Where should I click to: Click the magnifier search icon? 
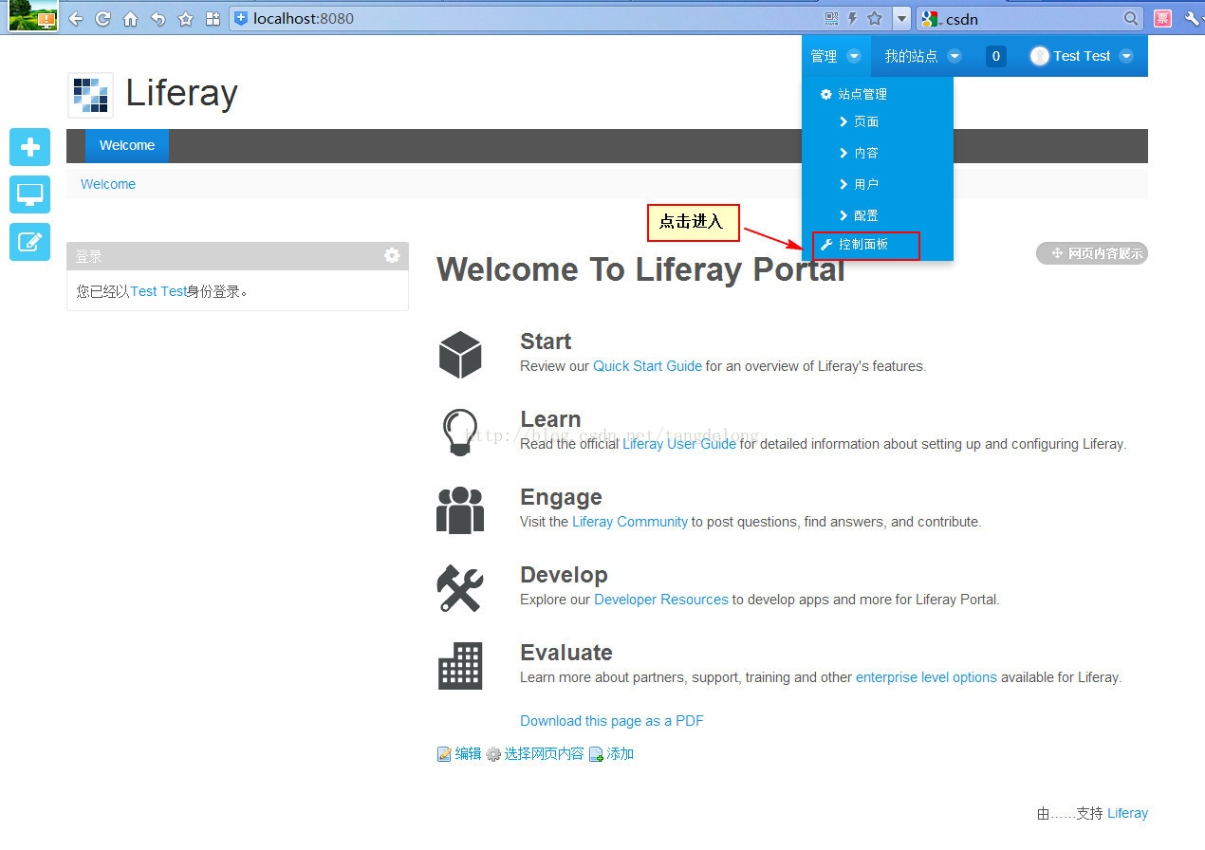click(1131, 18)
